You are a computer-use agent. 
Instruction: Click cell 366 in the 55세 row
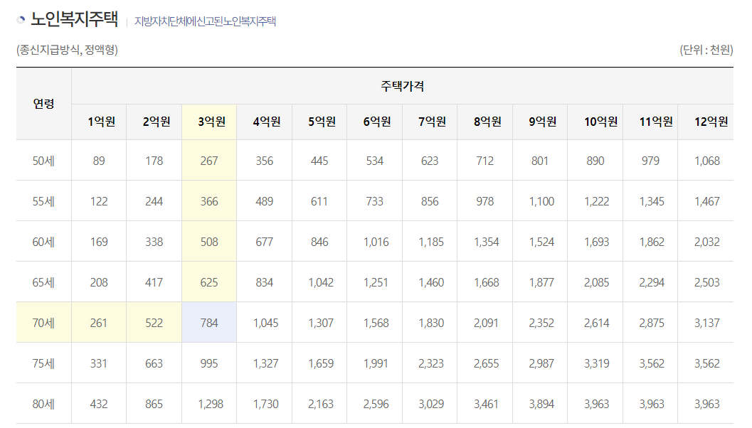click(209, 201)
